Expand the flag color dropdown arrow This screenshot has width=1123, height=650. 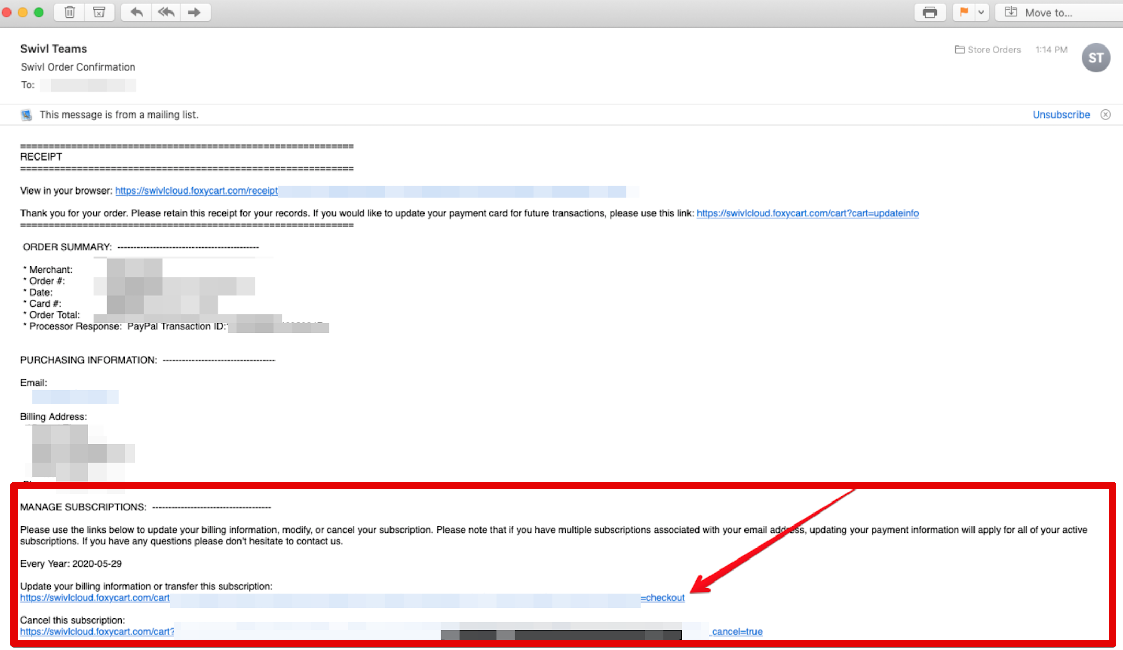pos(982,13)
